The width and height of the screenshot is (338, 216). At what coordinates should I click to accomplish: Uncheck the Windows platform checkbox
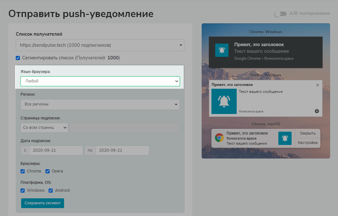pyautogui.click(x=23, y=190)
